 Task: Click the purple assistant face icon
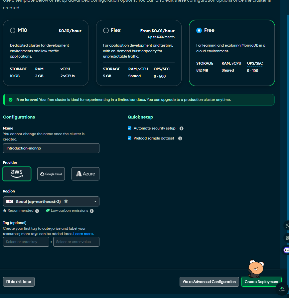pos(286,250)
